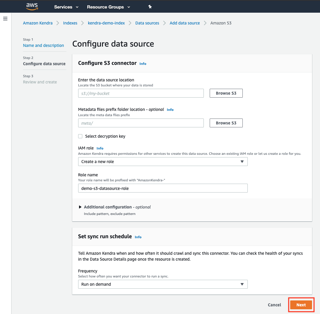The width and height of the screenshot is (320, 314).
Task: Focus the data source location field
Action: coord(141,93)
